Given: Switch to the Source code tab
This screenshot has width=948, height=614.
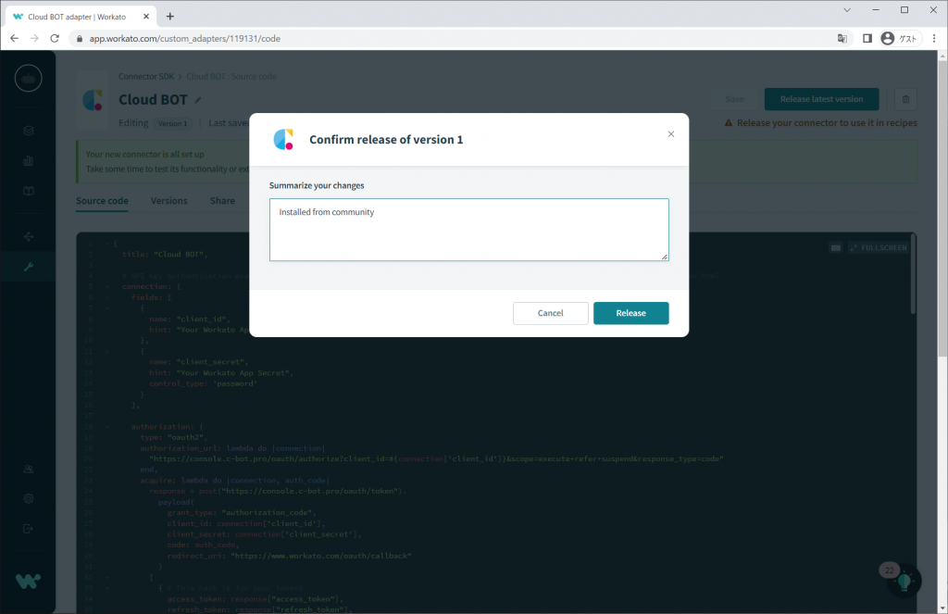Looking at the screenshot, I should pyautogui.click(x=102, y=201).
